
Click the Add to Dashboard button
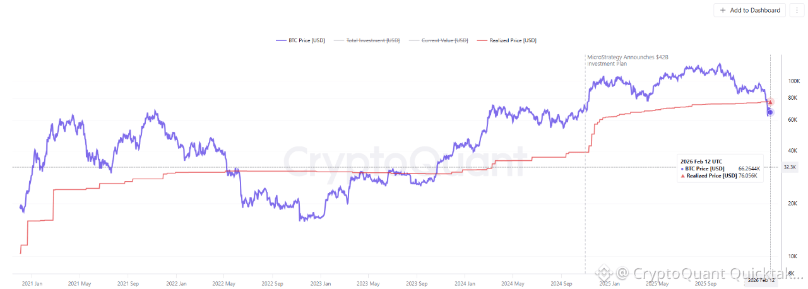click(750, 10)
